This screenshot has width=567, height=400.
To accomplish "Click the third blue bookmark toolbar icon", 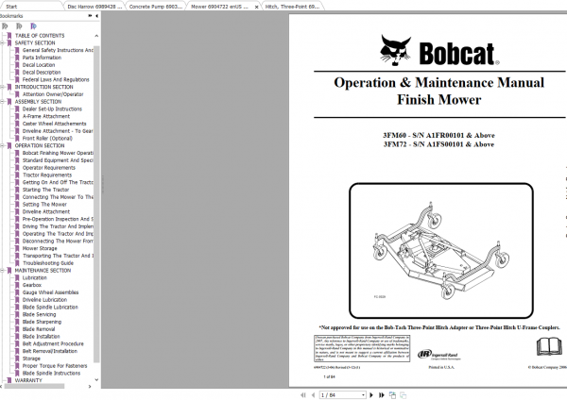I will 33,26.
